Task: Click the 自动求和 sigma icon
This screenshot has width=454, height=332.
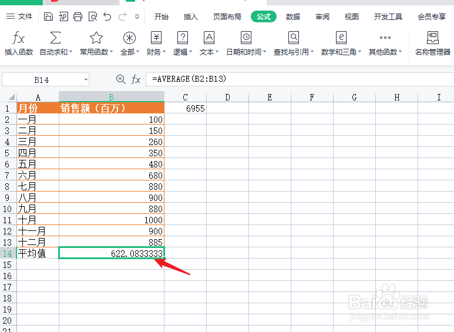Action: 55,38
